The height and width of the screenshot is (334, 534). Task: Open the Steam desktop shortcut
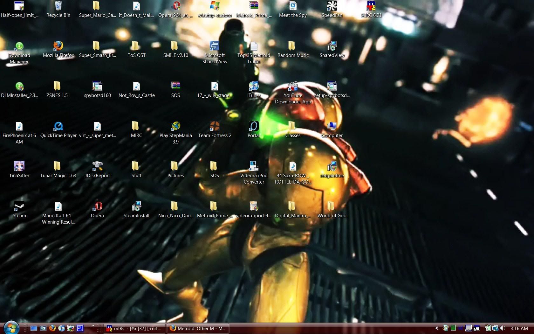pos(19,206)
